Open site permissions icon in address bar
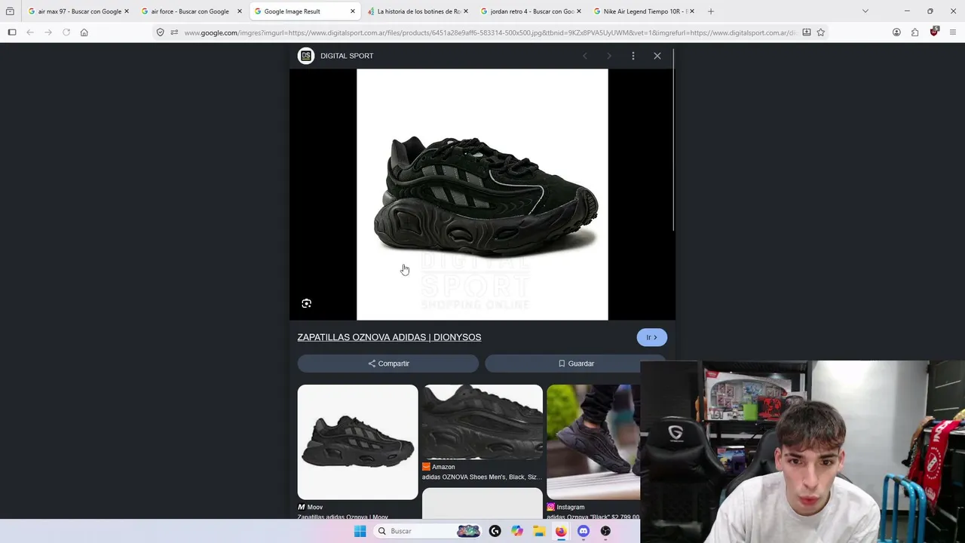Viewport: 965px width, 543px height. 174,32
